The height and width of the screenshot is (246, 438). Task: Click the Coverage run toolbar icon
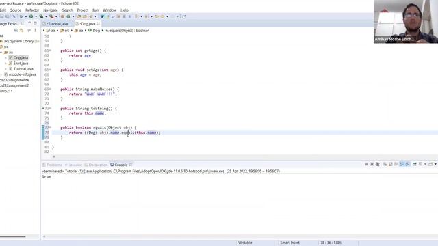coord(41,16)
